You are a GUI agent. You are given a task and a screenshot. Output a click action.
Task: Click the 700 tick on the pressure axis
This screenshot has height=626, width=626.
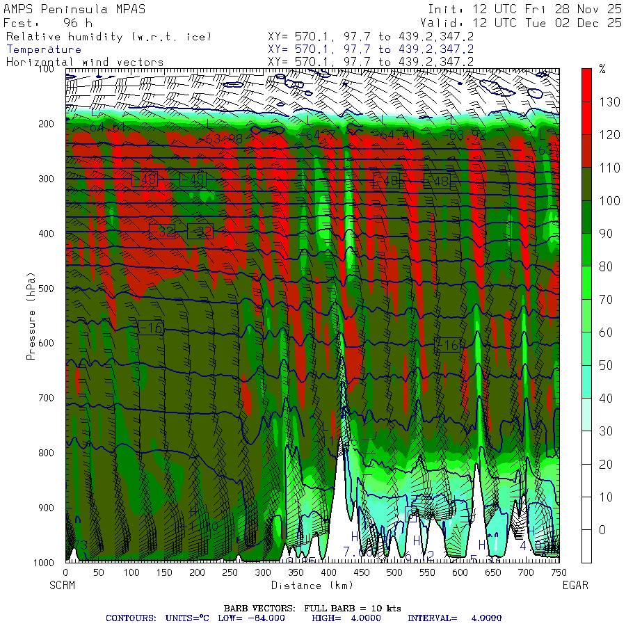pos(46,398)
